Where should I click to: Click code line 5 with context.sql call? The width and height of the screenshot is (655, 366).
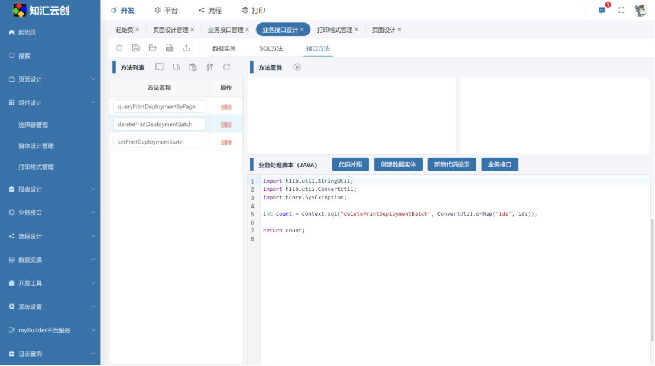(400, 214)
